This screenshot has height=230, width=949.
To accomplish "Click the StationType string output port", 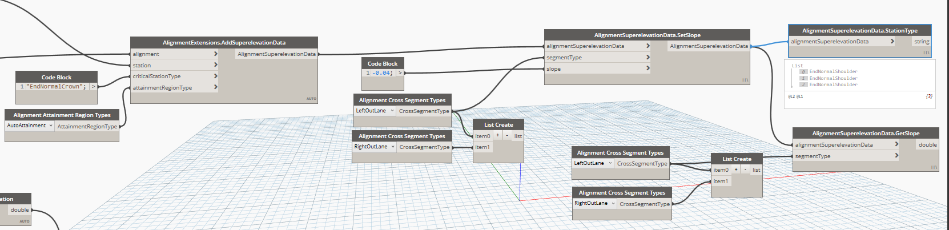I will point(922,42).
